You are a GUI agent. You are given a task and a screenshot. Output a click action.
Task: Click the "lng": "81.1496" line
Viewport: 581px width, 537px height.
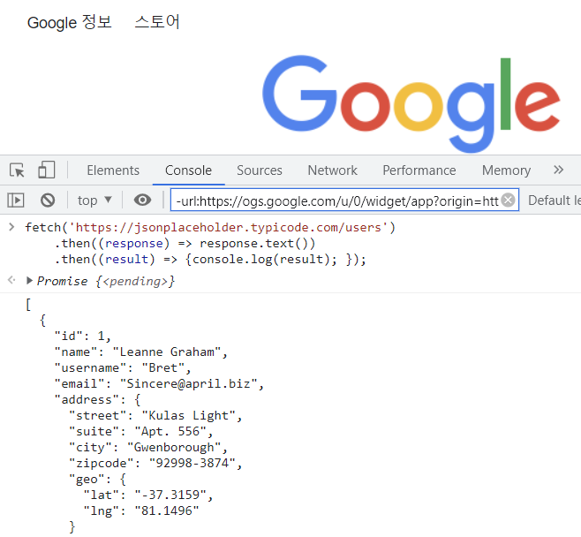click(x=140, y=511)
